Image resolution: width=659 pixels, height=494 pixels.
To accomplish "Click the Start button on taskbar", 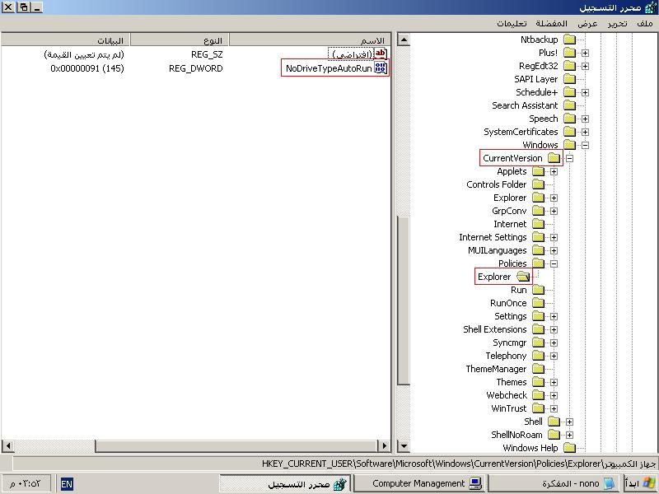I will click(x=641, y=483).
